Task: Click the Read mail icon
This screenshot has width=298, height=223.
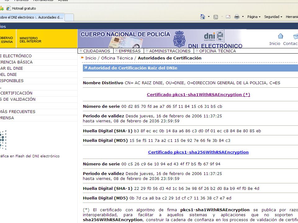Action: coord(228,17)
